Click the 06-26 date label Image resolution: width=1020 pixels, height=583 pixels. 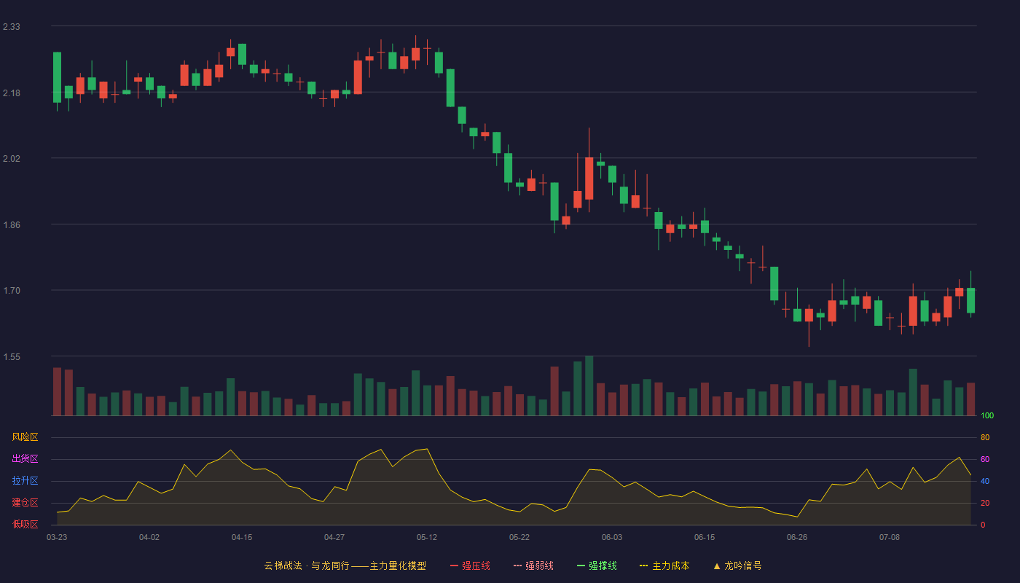(x=797, y=537)
